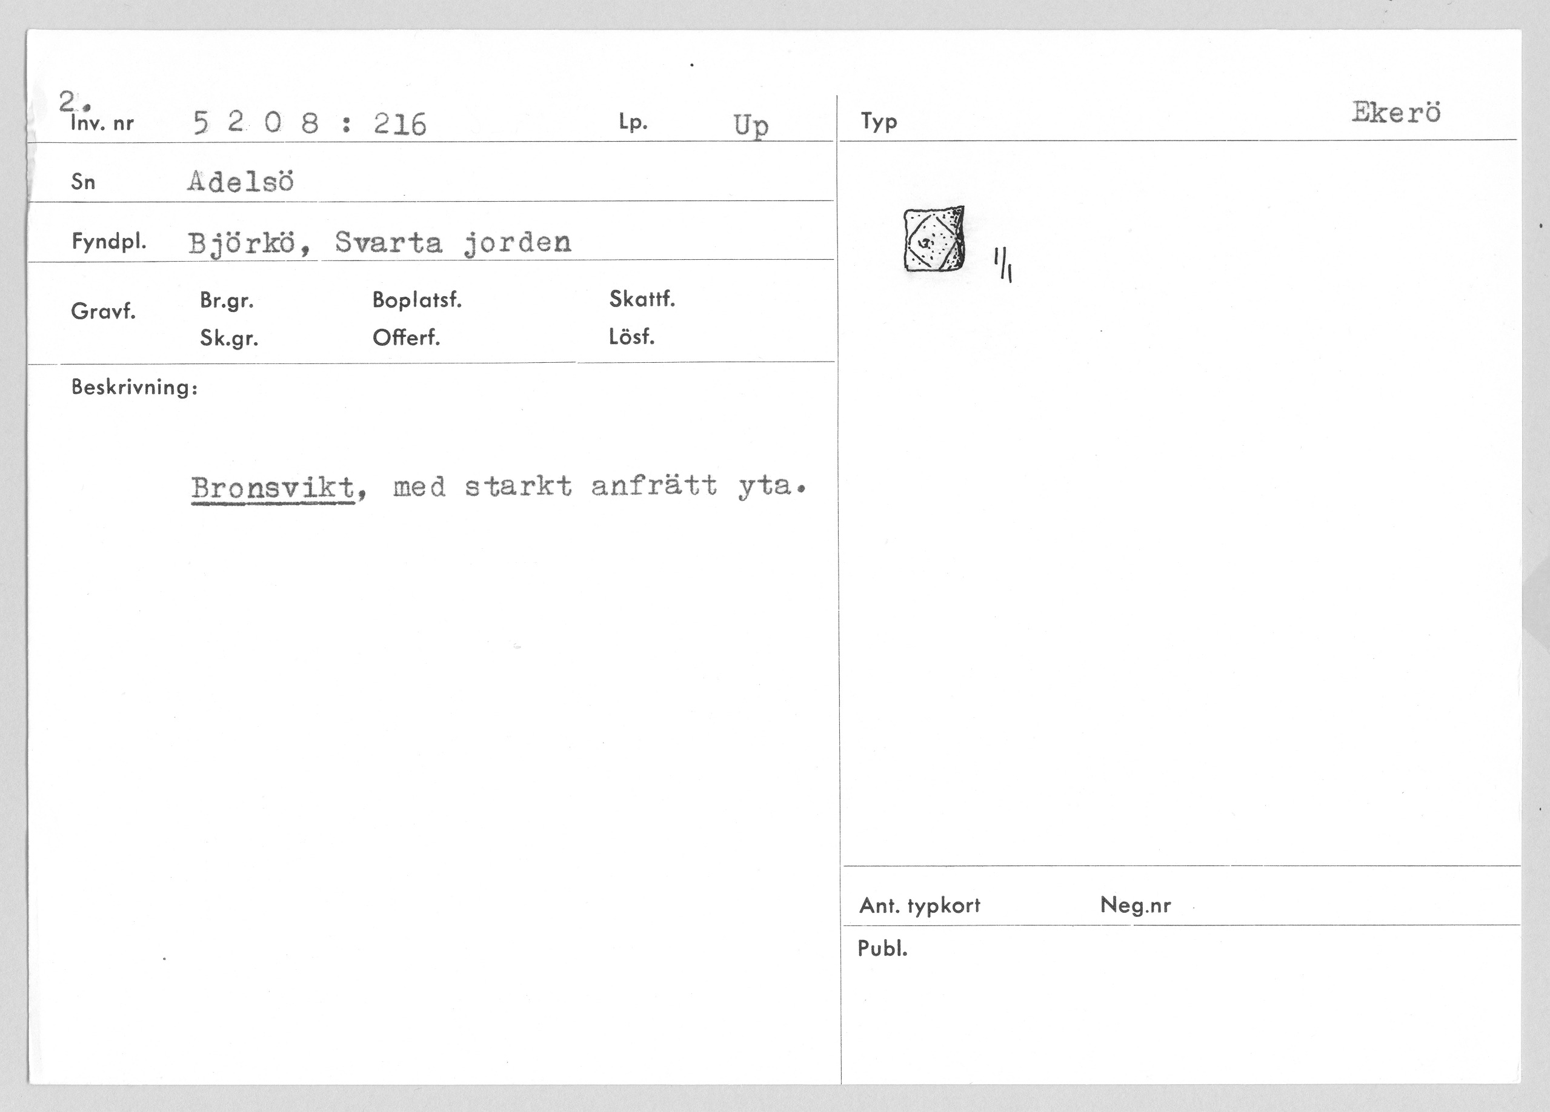The width and height of the screenshot is (1550, 1112).
Task: Click the Björkö, Svarta jorden find-place text
Action: coord(379,242)
